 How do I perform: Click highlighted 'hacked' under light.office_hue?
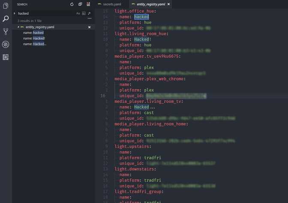[141, 17]
